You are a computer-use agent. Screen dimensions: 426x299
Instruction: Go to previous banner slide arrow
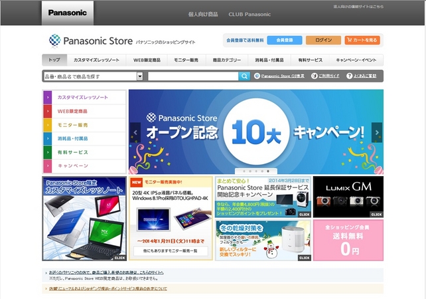pyautogui.click(x=135, y=132)
